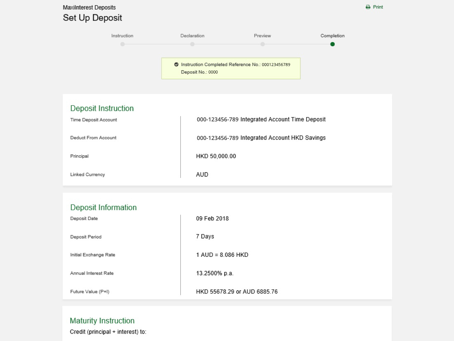Click the printer icon beside Print

[x=368, y=7]
